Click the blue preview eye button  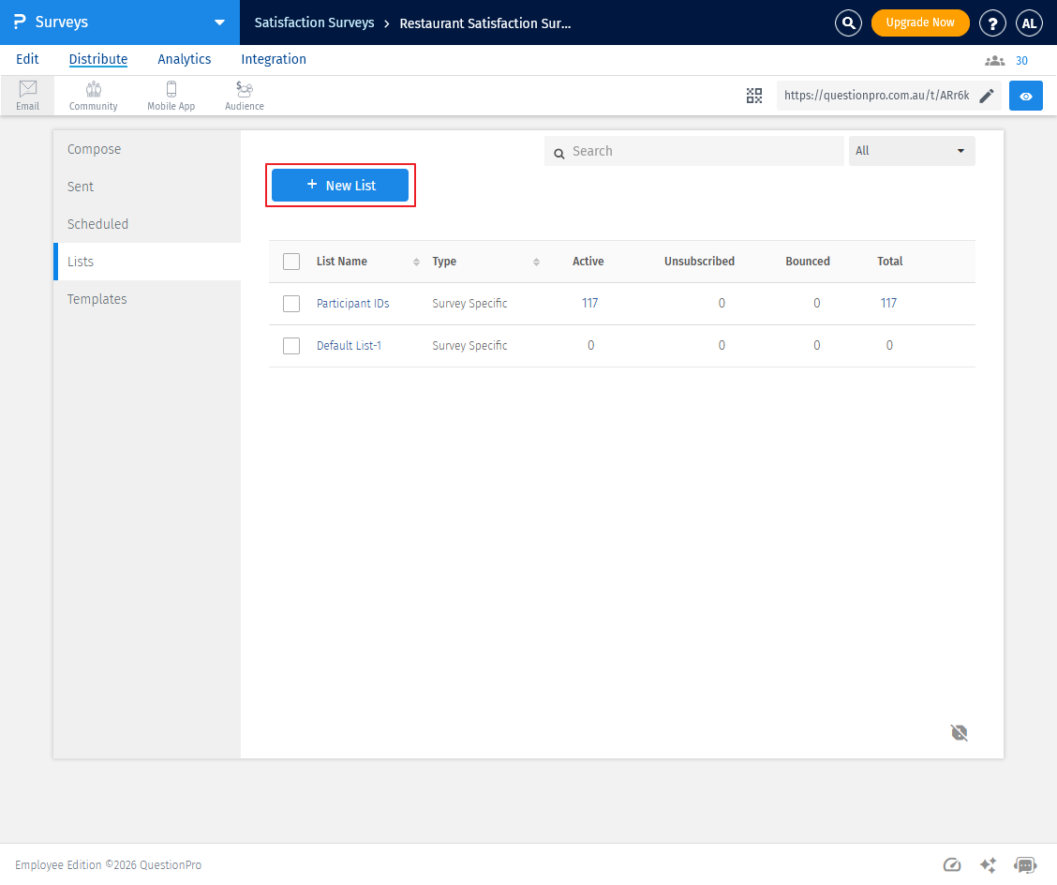[x=1026, y=96]
